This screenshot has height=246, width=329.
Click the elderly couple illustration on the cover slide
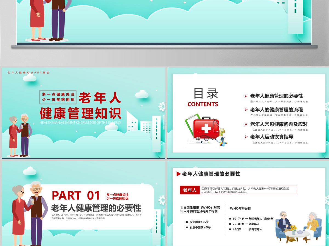point(21,135)
